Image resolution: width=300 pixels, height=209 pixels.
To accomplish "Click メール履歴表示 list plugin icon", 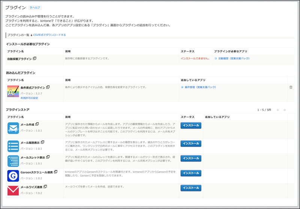I will 13,146.
